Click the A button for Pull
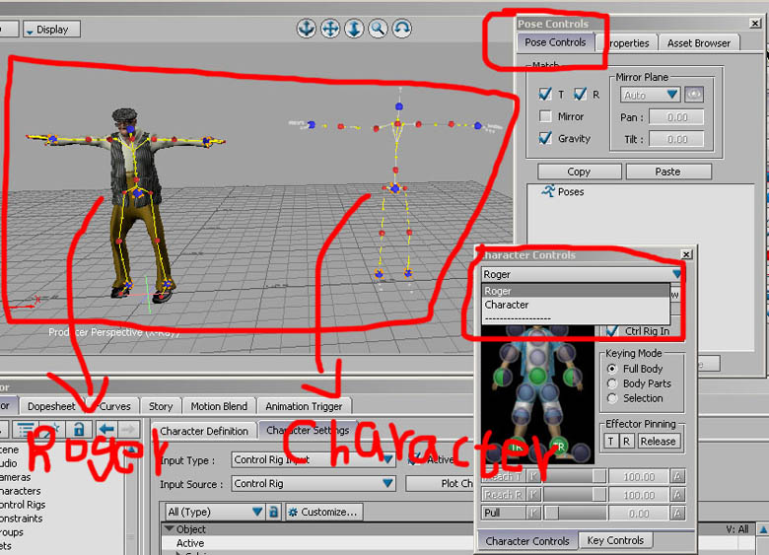769x555 pixels. click(x=677, y=514)
